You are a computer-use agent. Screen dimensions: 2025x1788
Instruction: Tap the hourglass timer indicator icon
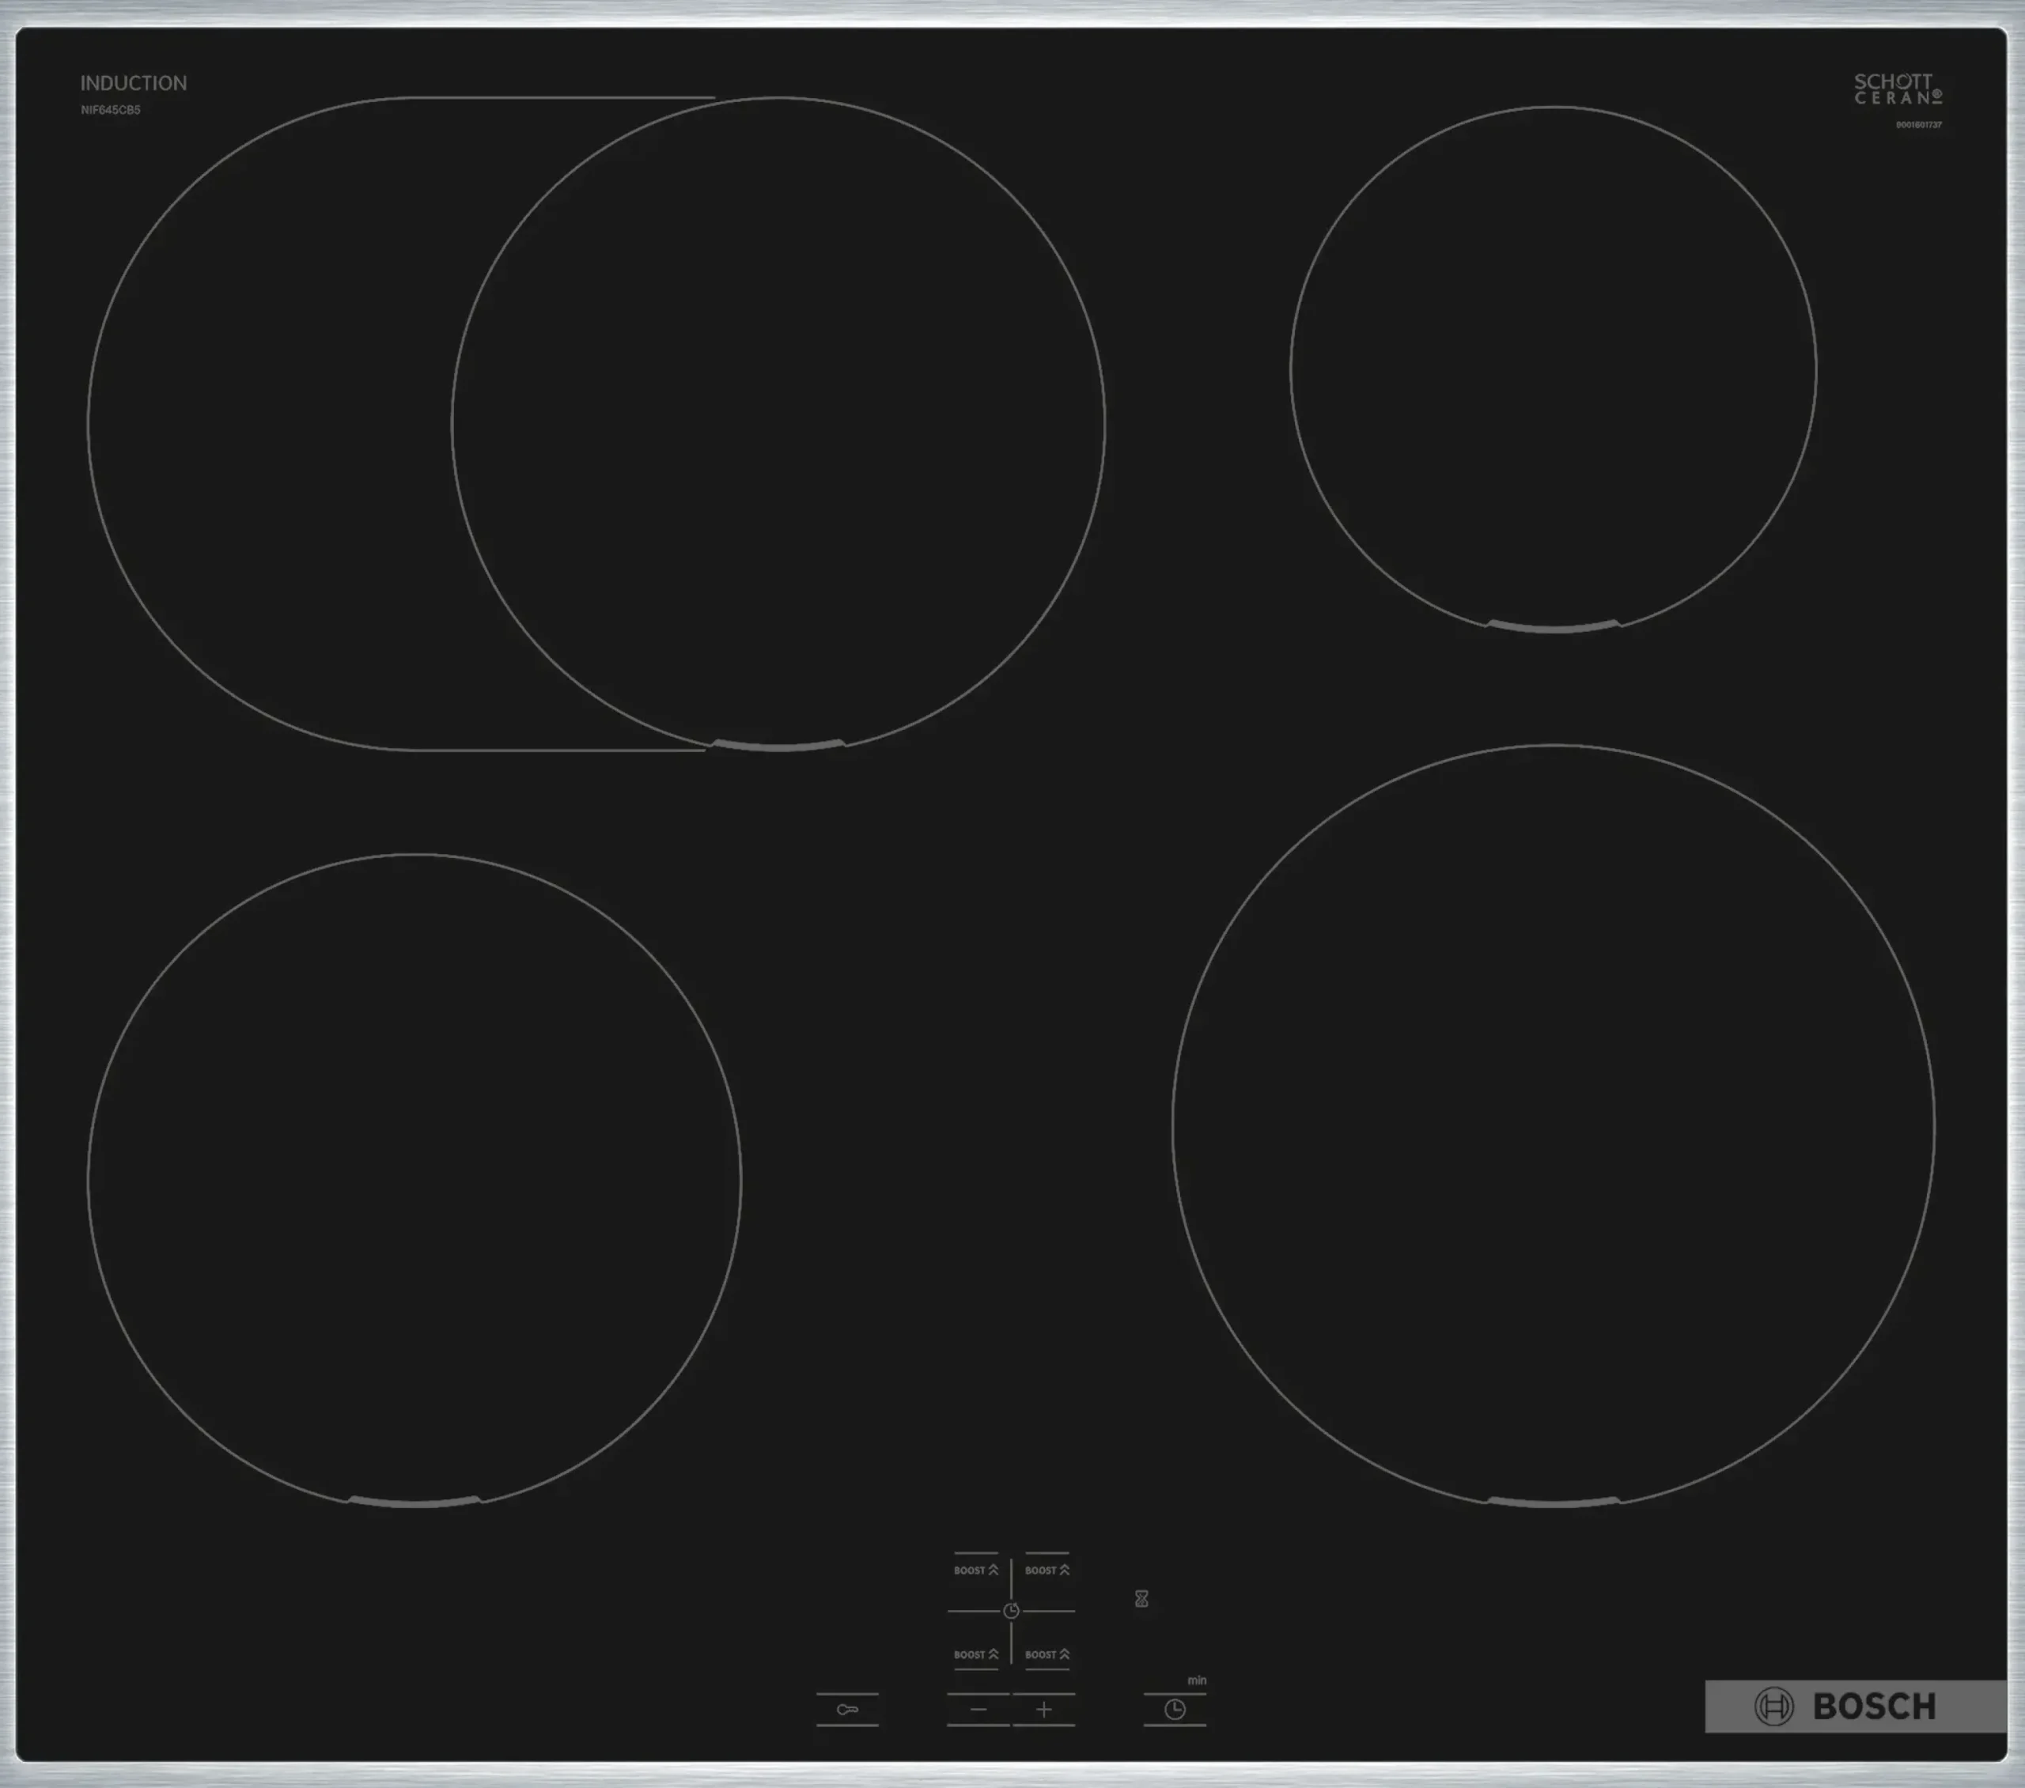pos(1141,1599)
